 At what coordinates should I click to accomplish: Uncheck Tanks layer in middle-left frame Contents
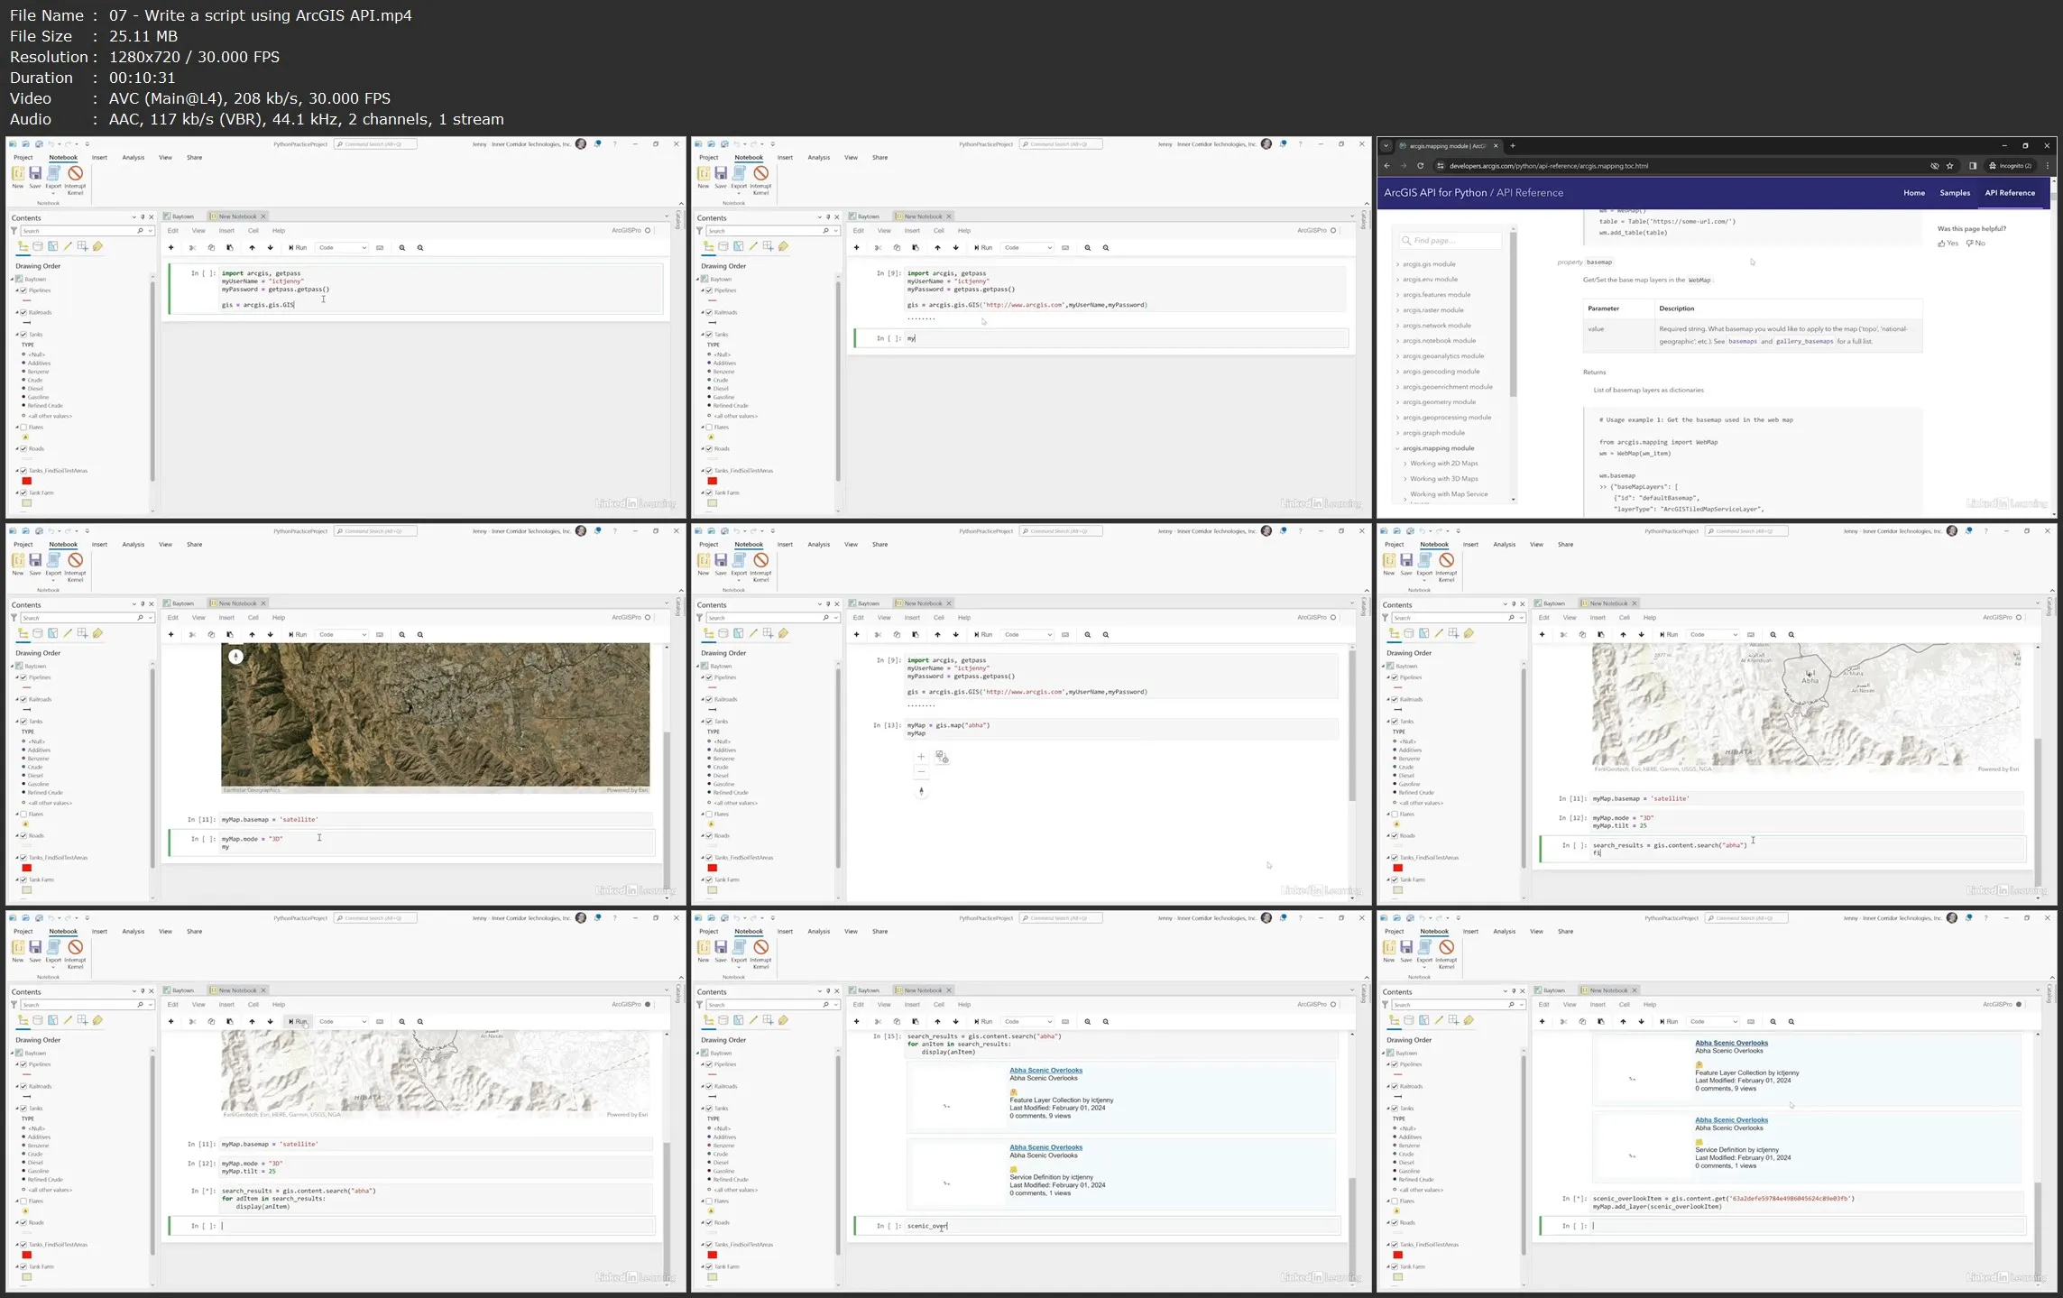tap(23, 722)
